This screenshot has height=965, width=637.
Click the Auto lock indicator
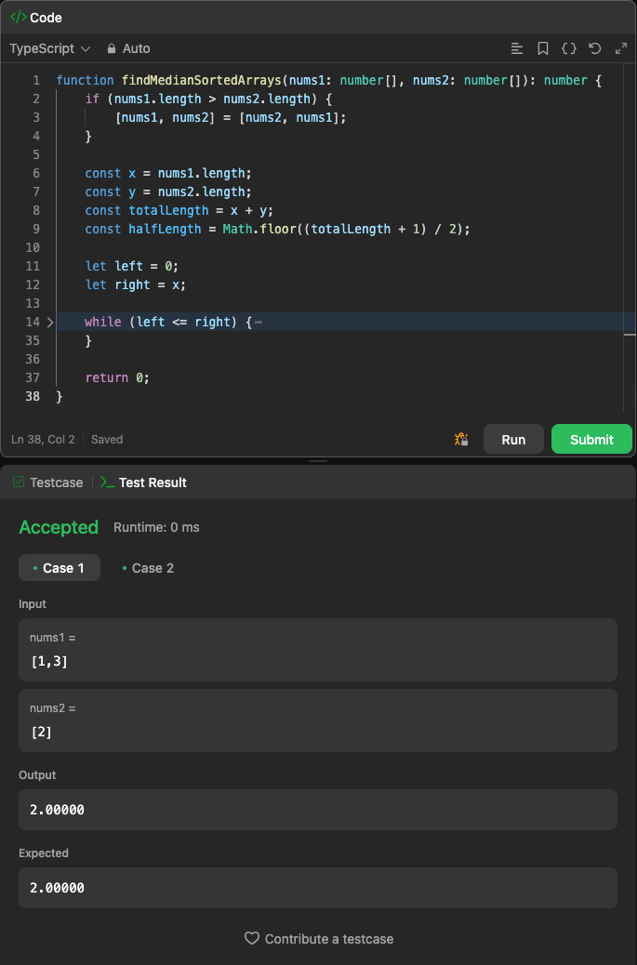pos(128,48)
